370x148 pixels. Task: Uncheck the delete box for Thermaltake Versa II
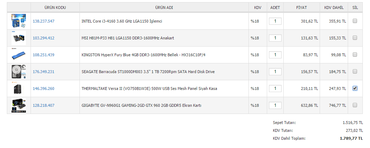pyautogui.click(x=355, y=89)
